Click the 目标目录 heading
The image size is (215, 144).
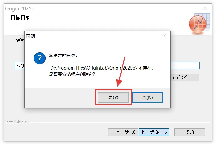(20, 17)
